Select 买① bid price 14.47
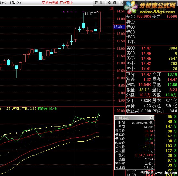178x176 pixels. 146,48
